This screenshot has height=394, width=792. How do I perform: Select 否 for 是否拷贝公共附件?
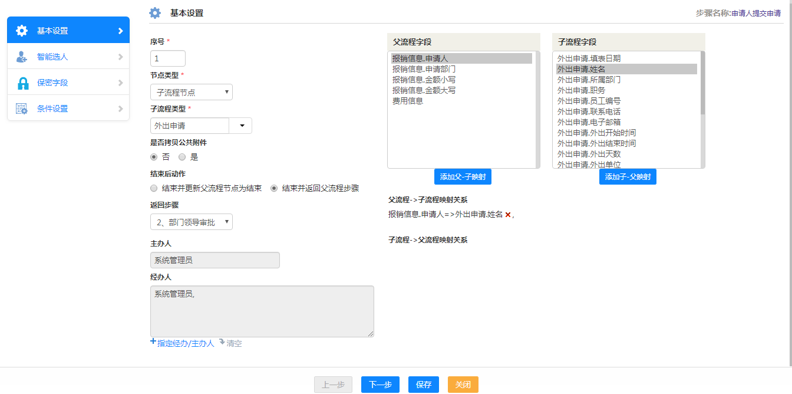pos(154,157)
